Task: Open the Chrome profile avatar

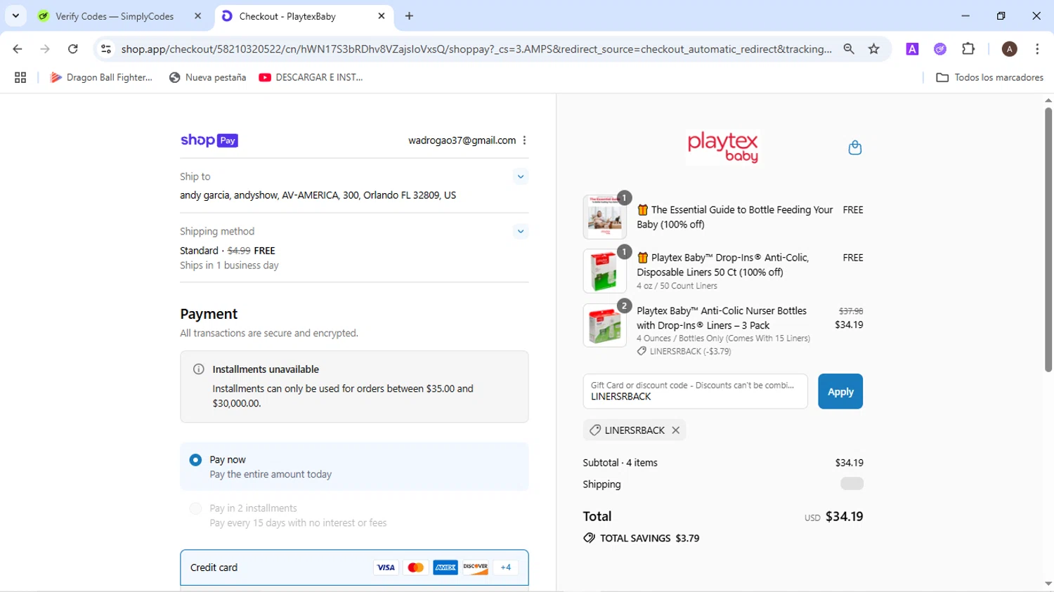Action: coord(1009,49)
